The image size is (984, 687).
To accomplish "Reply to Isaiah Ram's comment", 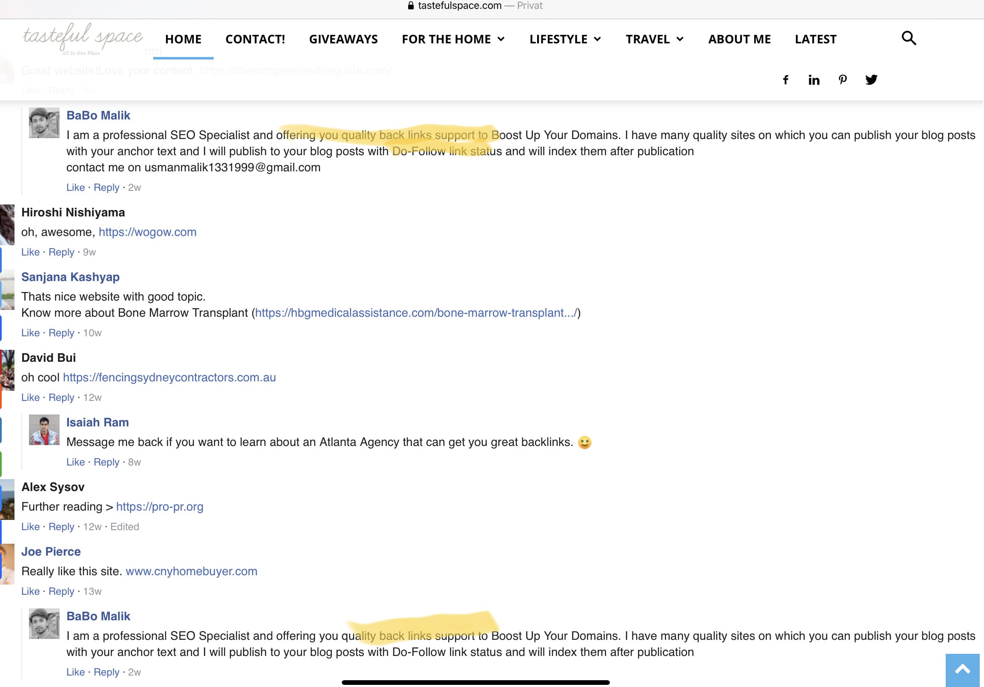I will click(x=106, y=462).
